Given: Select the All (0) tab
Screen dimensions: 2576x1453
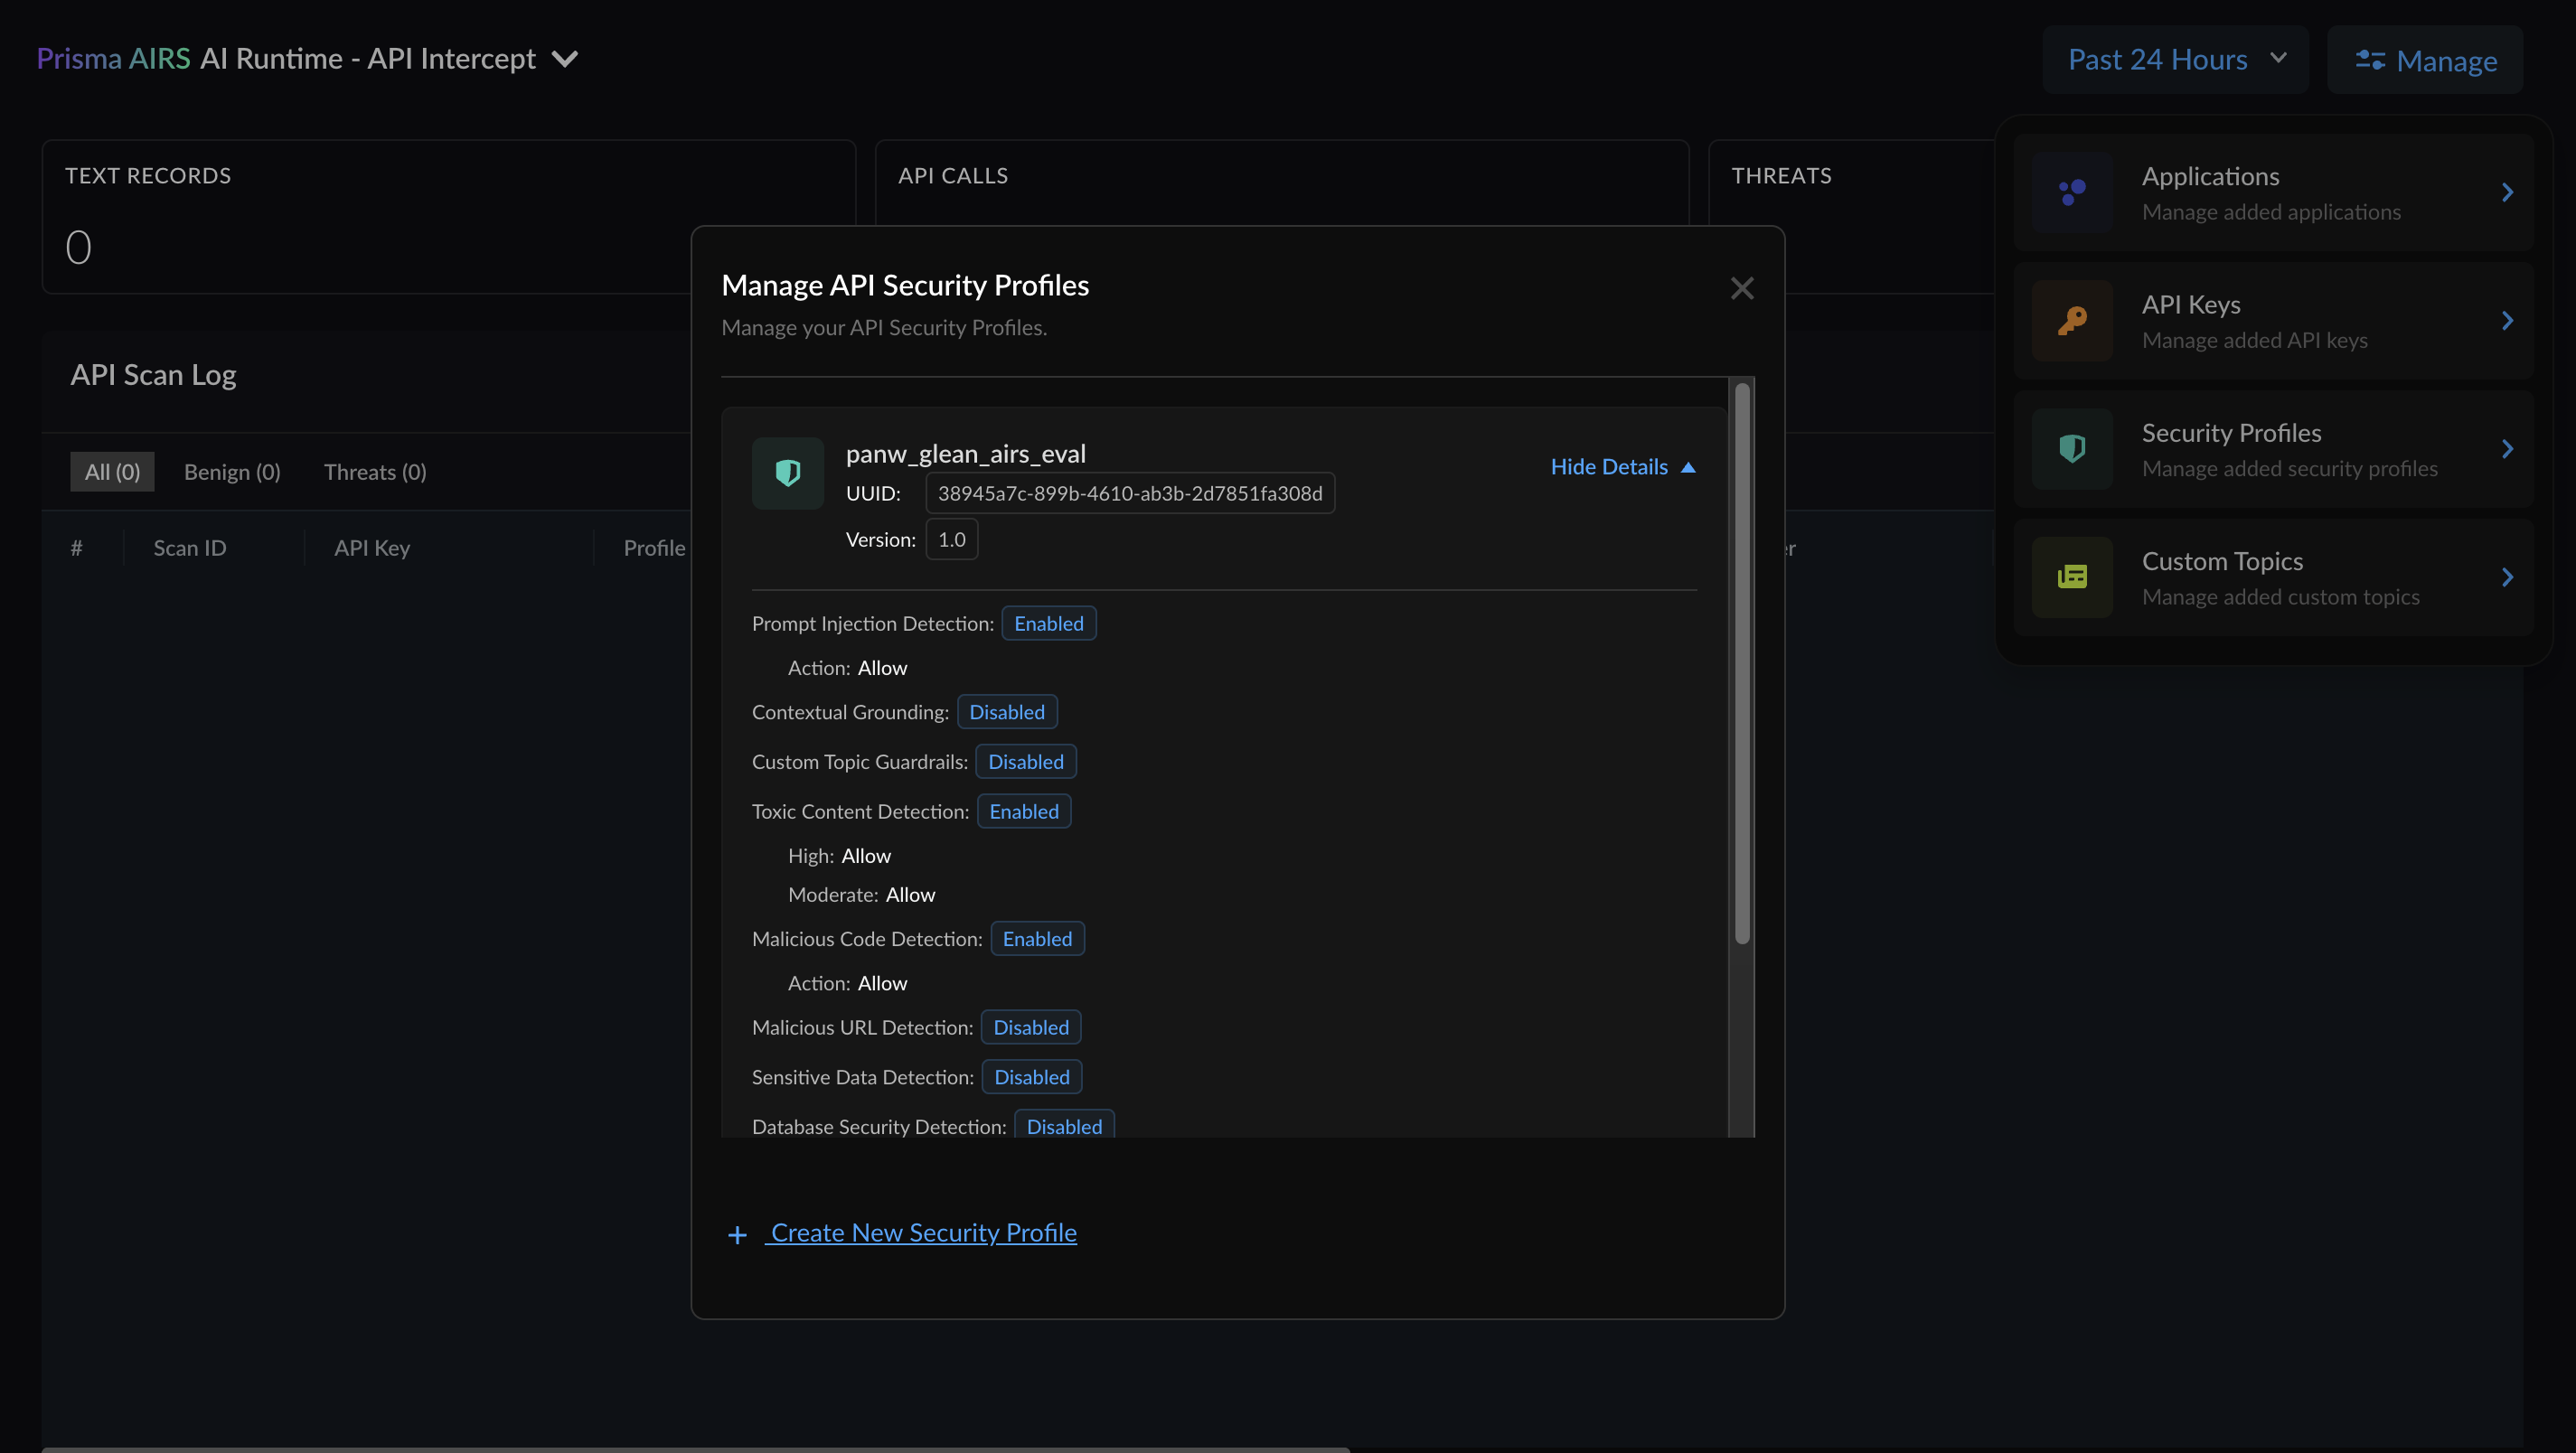Looking at the screenshot, I should point(112,472).
